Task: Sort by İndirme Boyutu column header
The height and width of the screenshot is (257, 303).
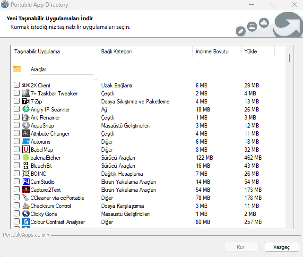Action: 215,51
